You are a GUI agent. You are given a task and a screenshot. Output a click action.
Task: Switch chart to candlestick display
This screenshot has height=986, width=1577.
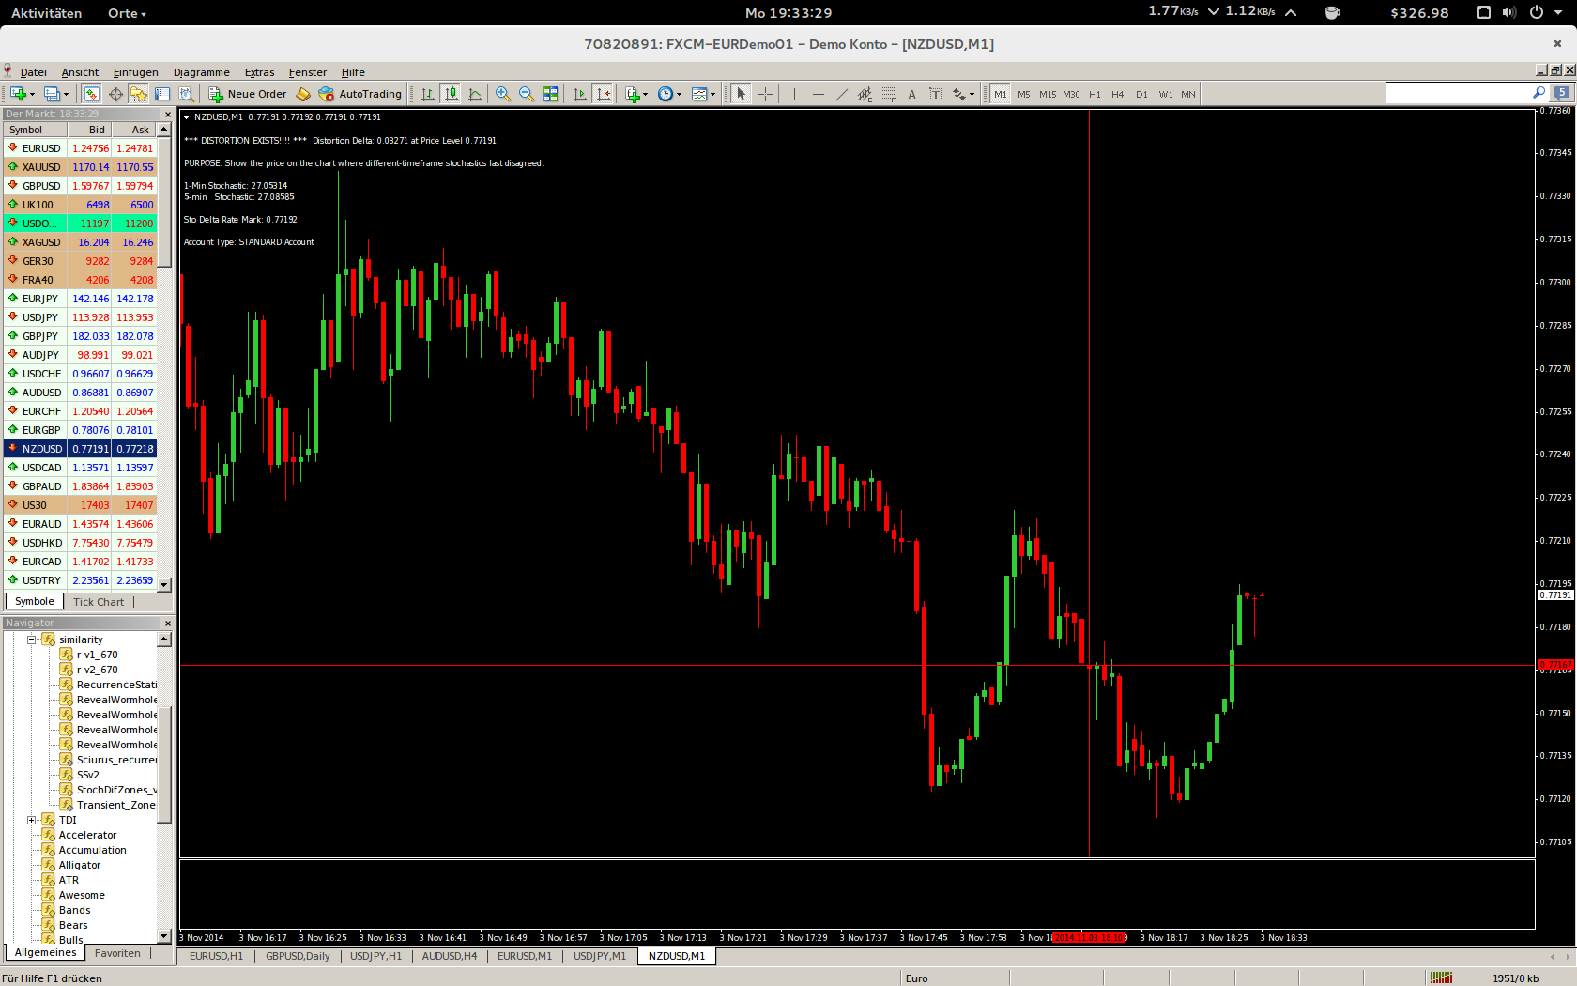click(x=452, y=94)
